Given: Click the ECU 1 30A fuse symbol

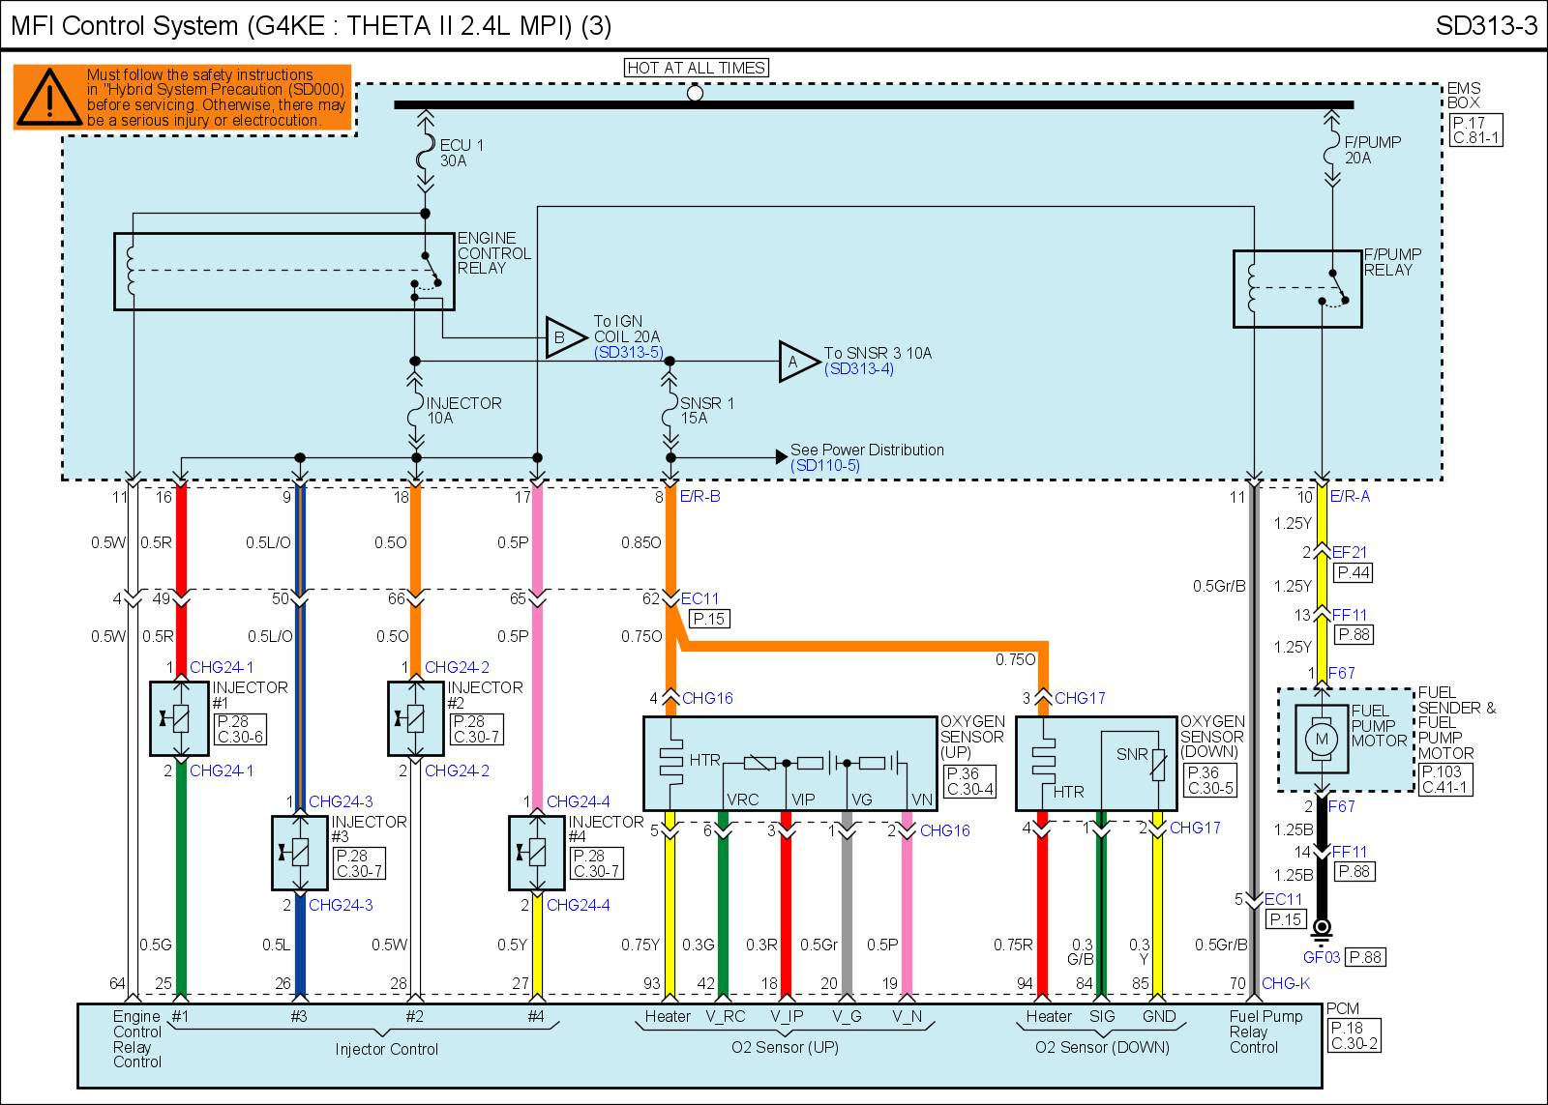Looking at the screenshot, I should tap(425, 153).
